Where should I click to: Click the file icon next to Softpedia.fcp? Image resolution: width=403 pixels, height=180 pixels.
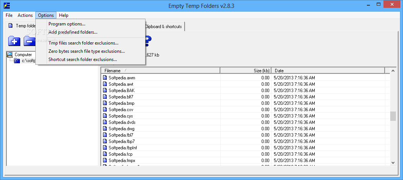pos(105,154)
